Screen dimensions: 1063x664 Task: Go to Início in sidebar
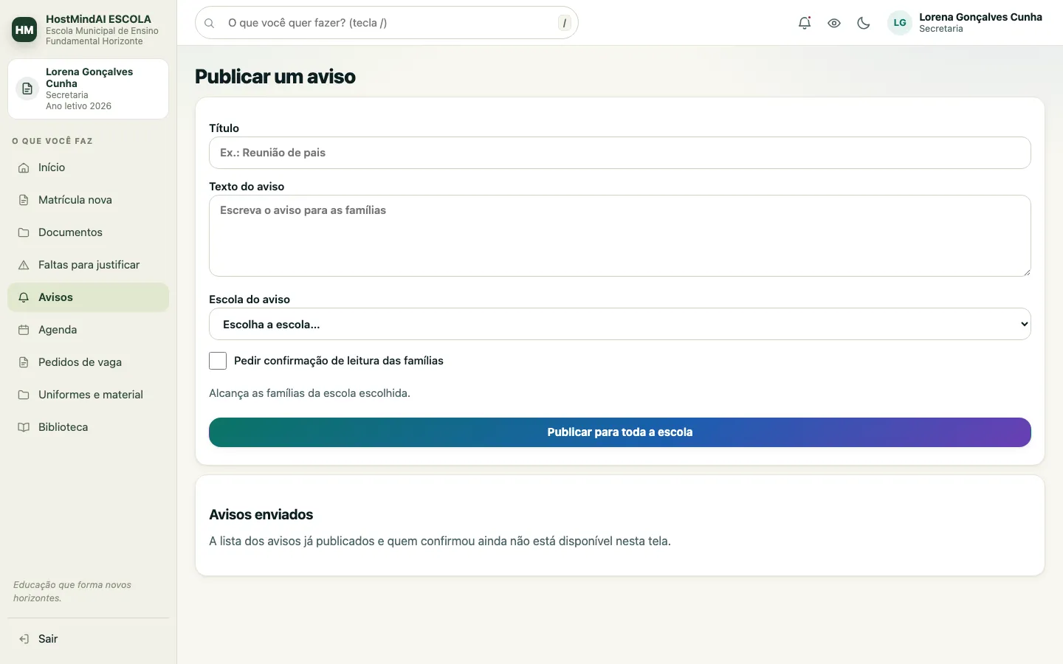(89, 167)
